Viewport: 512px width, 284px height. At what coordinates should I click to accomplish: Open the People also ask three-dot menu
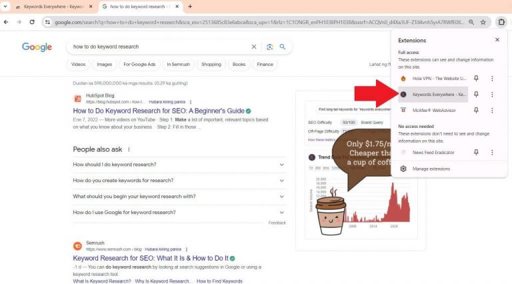click(129, 149)
